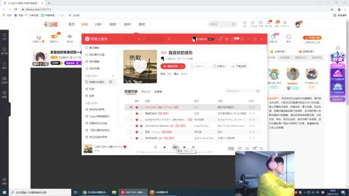
Task: Click the NetEase forward navigation arrow
Action: tap(131, 39)
